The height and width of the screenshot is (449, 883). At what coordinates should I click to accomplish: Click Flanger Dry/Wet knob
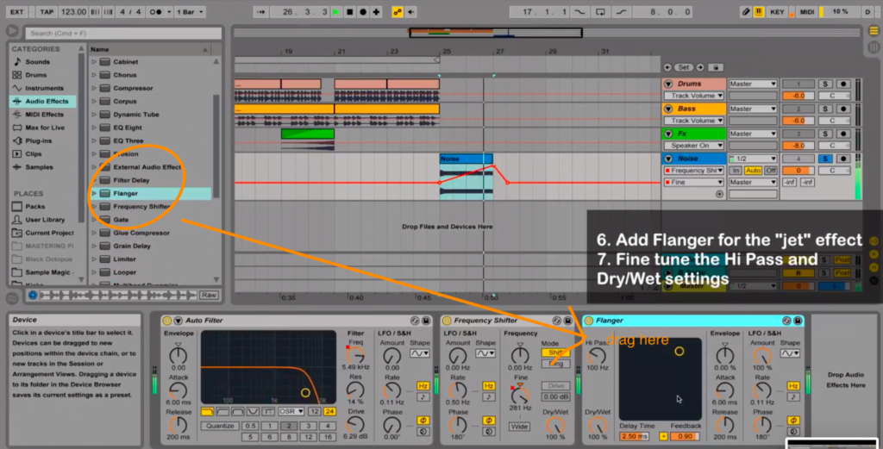597,426
